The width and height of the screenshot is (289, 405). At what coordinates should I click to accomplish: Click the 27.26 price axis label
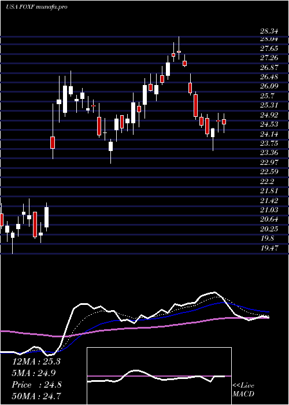(269, 58)
